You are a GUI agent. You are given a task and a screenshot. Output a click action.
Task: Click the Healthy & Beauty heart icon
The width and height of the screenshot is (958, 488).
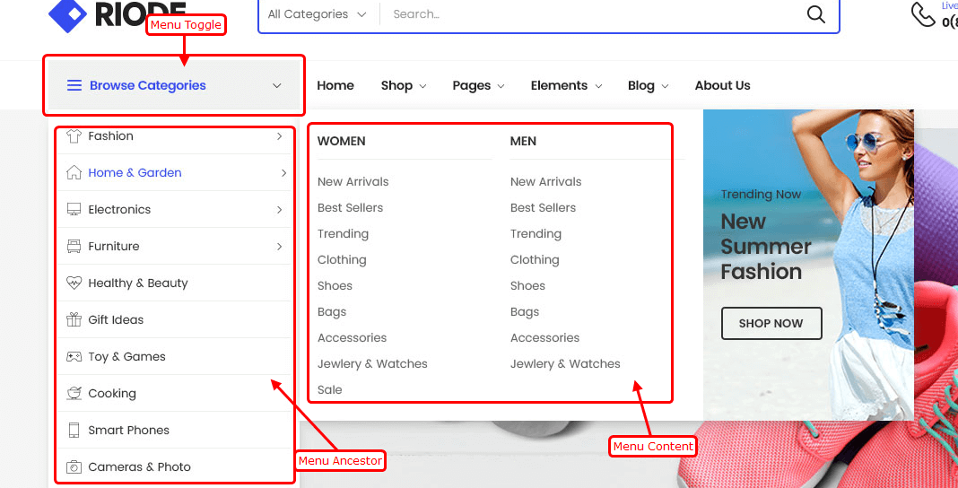coord(74,283)
